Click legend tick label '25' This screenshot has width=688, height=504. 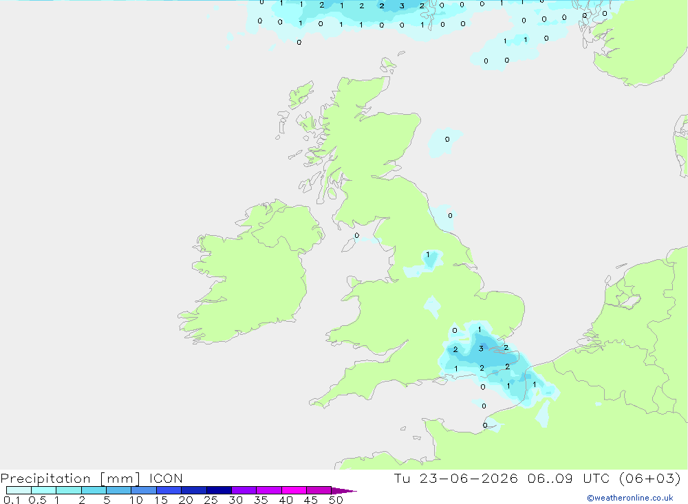click(x=211, y=500)
